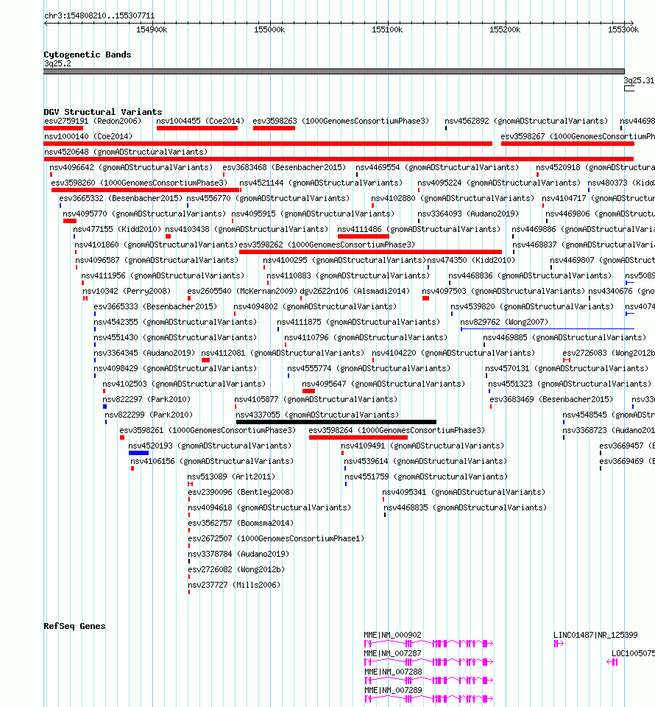Screen dimensions: 655x707
Task: Click the chr3:154808210..155307711 coordinate label
Action: pyautogui.click(x=99, y=15)
